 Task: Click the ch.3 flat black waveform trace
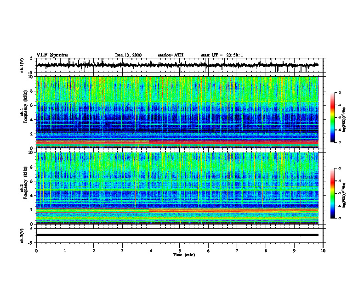coord(177,235)
